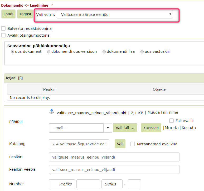Viewport: 204px width, 191px height.
Task: Select dokumendi uus versioon option
Action: pos(49,52)
